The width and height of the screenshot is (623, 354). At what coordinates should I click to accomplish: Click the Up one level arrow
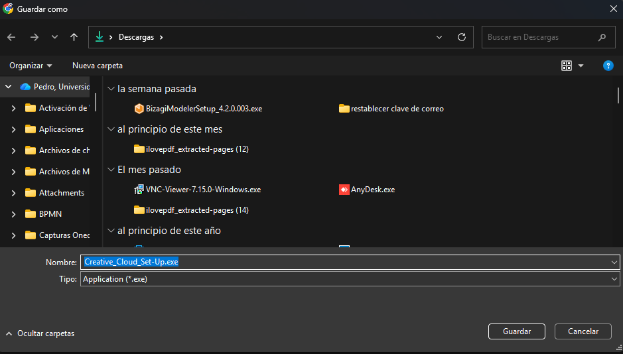74,38
